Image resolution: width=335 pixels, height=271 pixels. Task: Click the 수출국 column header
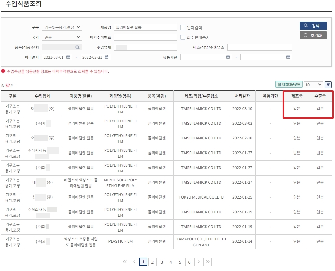click(320, 96)
